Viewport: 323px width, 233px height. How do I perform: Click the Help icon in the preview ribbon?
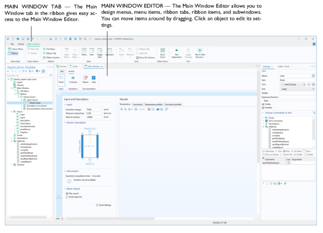click(93, 79)
